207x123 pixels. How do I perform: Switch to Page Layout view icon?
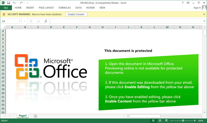coord(160,121)
